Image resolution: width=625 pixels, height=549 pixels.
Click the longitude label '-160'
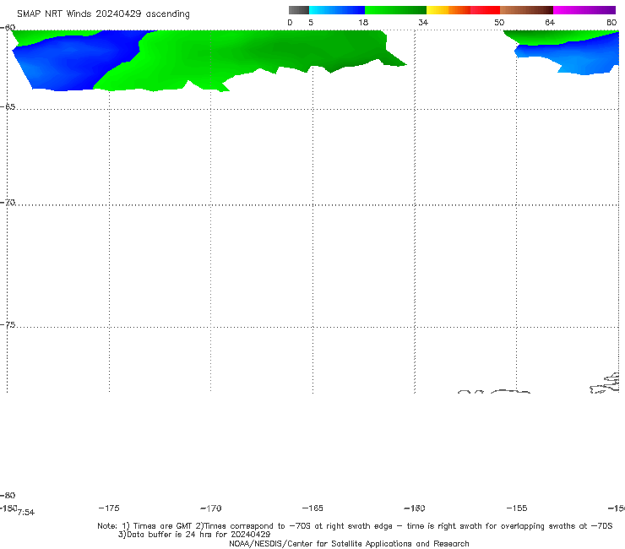coord(415,508)
